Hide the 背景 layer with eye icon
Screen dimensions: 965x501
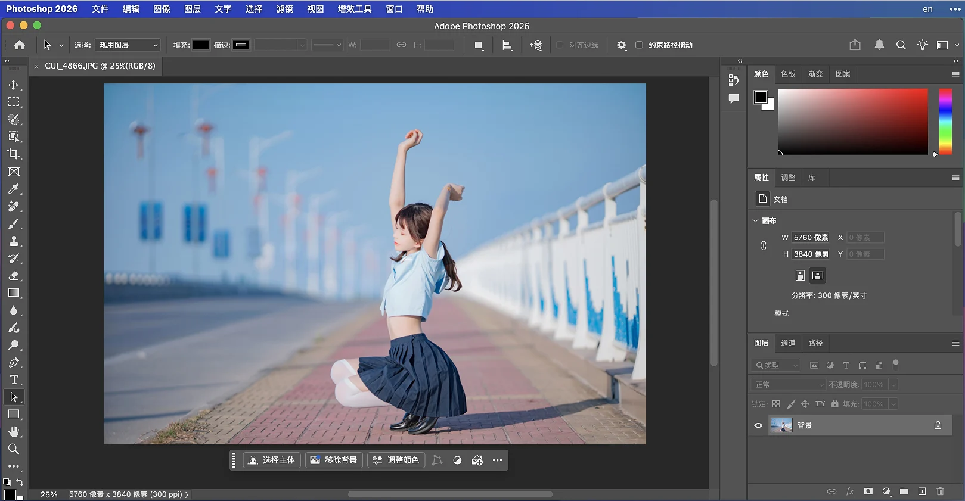coord(758,425)
